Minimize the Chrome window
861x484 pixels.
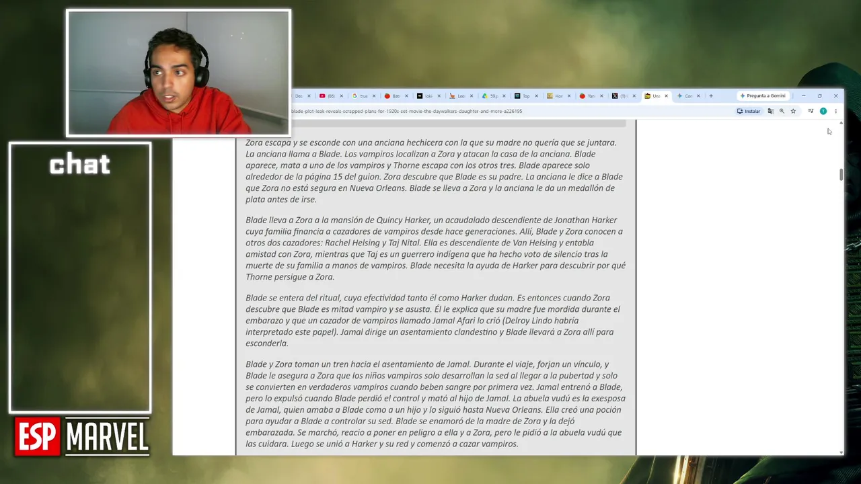click(803, 95)
